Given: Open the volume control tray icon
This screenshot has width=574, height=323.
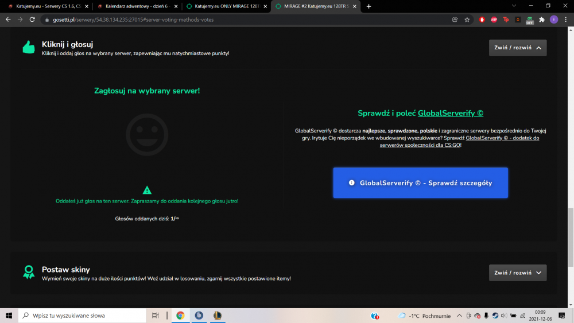Looking at the screenshot, I should [x=504, y=316].
